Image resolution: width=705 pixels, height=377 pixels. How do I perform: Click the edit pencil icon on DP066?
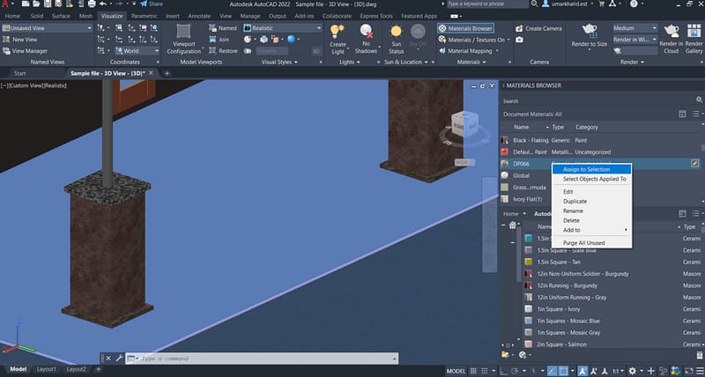tap(695, 163)
